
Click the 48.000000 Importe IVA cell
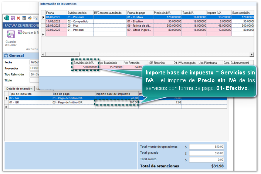[x=219, y=26]
